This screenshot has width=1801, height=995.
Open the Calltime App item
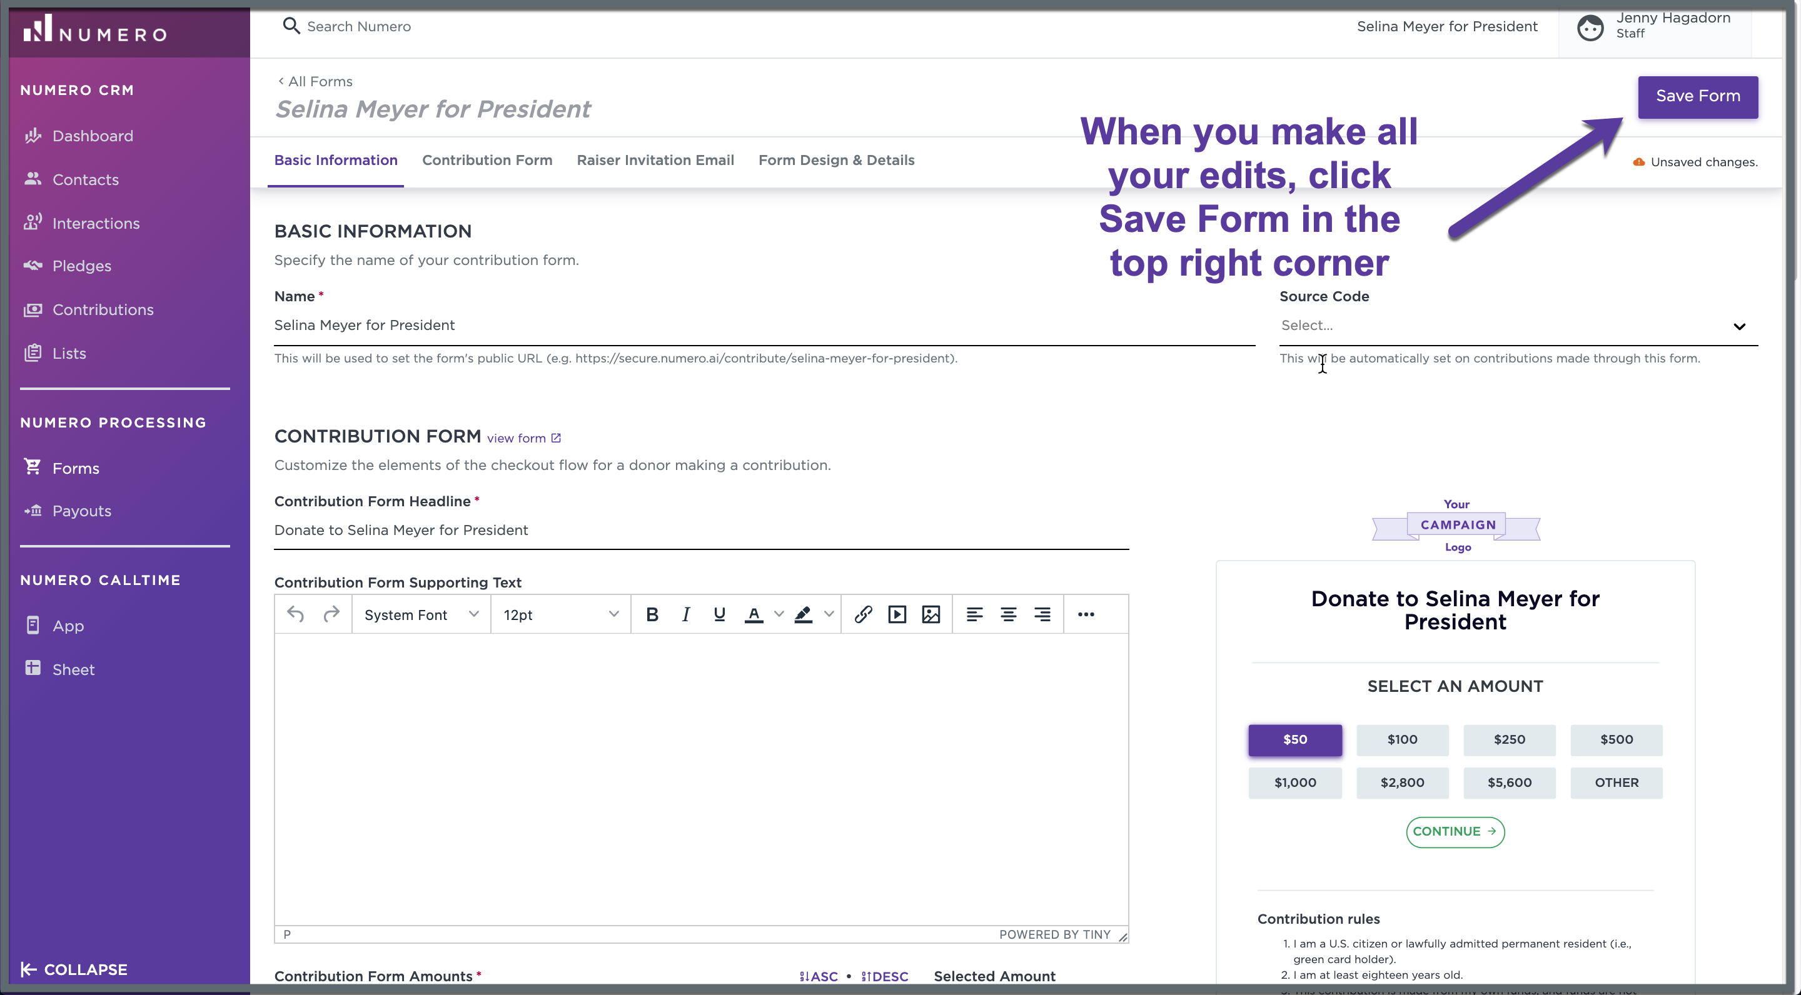click(54, 626)
